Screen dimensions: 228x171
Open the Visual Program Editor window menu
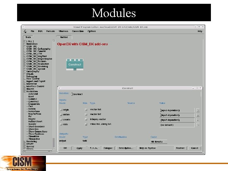(x=23, y=27)
